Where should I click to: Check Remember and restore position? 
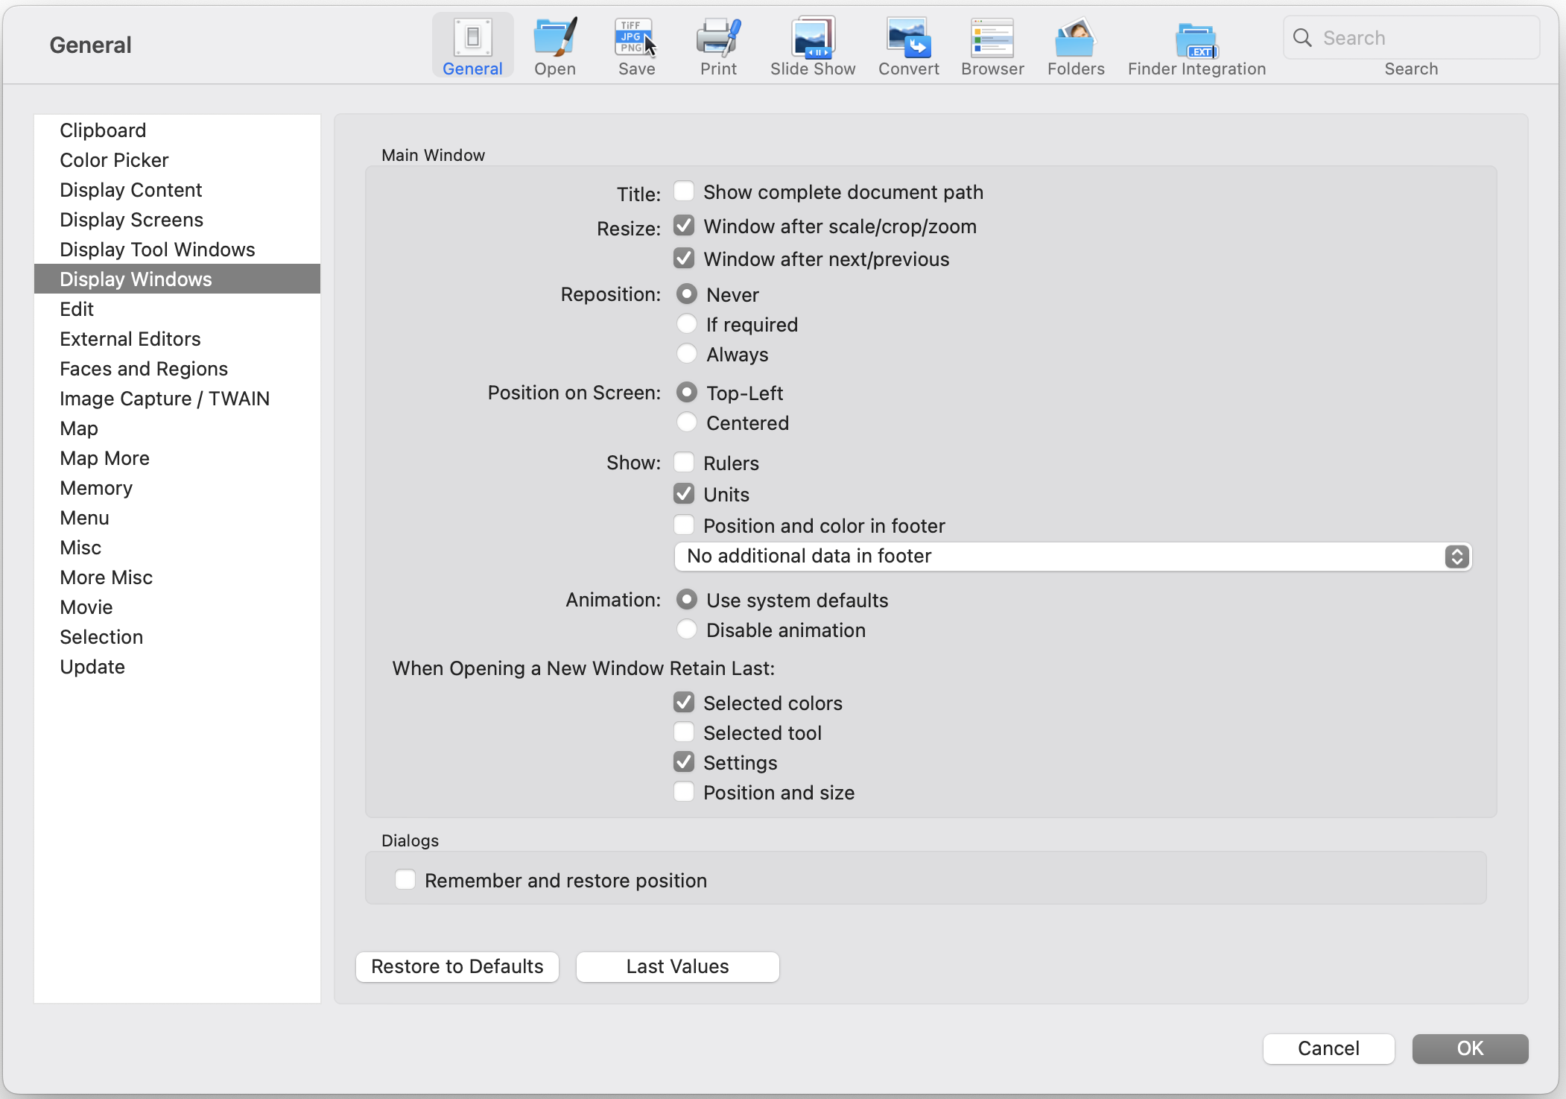[x=405, y=880]
